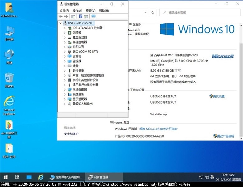The height and width of the screenshot is (187, 243).
Task: Click the scroll up arrow in Control Panel
Action: coord(241,25)
